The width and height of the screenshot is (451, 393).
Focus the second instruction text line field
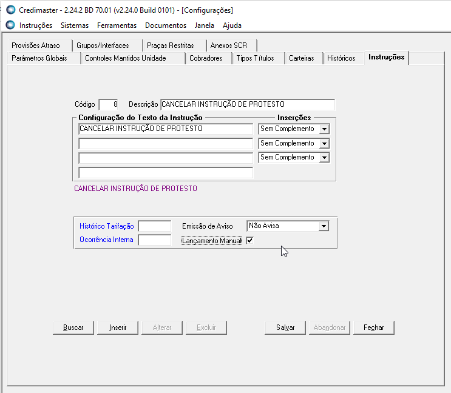(166, 143)
